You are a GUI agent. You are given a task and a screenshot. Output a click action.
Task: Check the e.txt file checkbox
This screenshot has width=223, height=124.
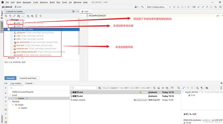point(12,39)
